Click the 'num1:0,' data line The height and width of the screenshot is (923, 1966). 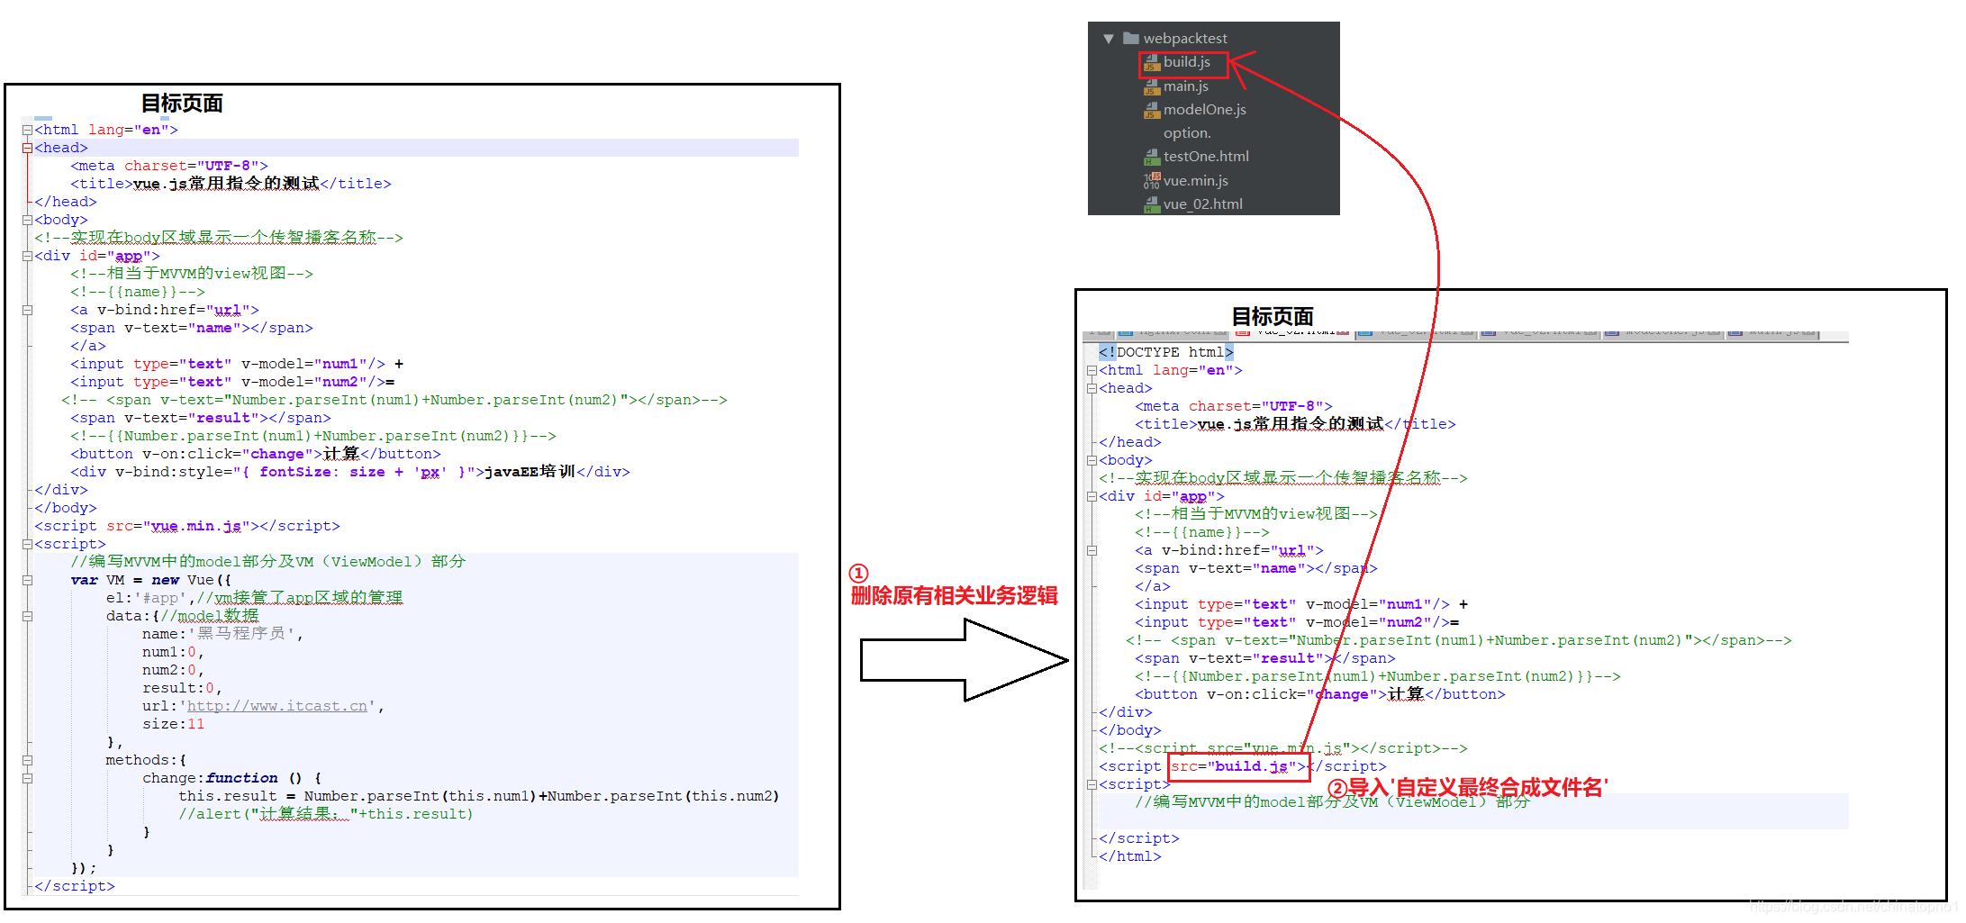coord(173,652)
